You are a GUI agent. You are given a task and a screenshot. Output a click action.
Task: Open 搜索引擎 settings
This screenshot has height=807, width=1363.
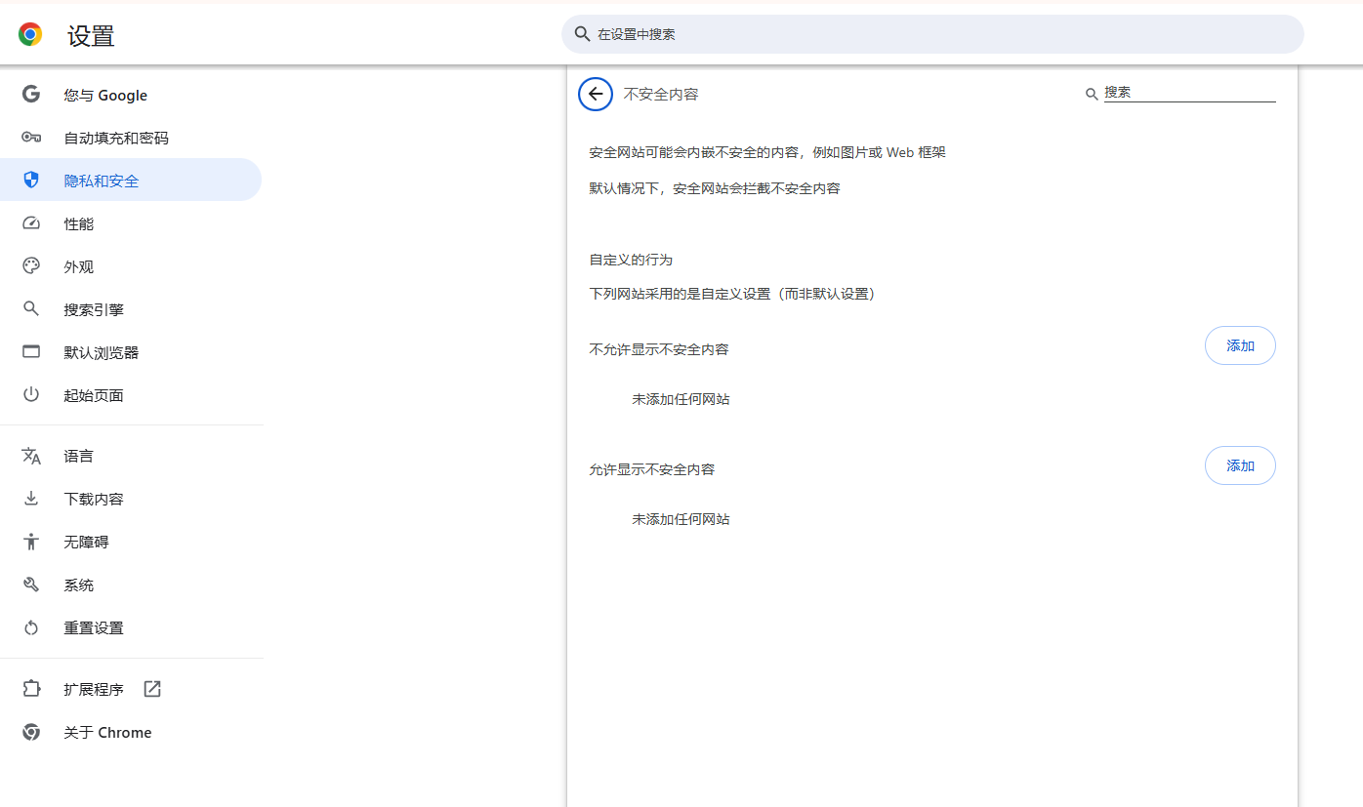coord(131,309)
